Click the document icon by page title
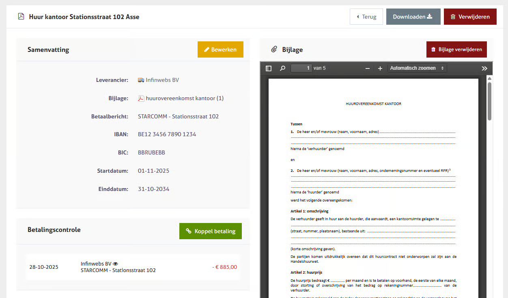Image resolution: width=508 pixels, height=298 pixels. [x=21, y=17]
